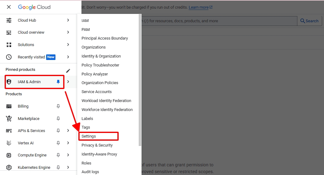The image size is (324, 175).
Task: Click the search magnifier icon
Action: click(303, 21)
